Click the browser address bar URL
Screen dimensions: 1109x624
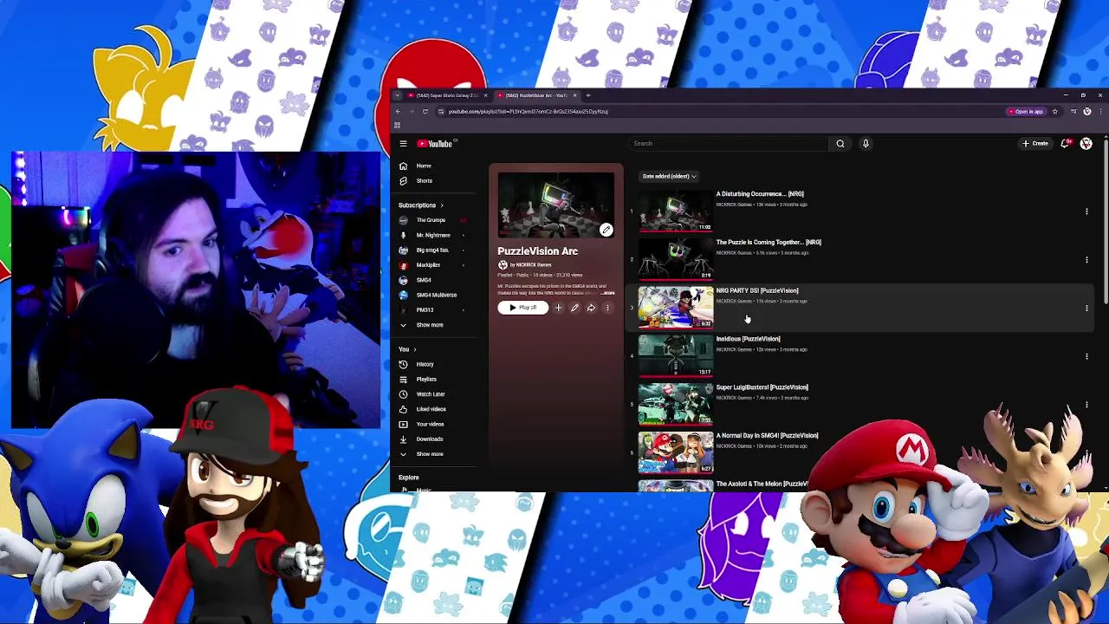[528, 112]
